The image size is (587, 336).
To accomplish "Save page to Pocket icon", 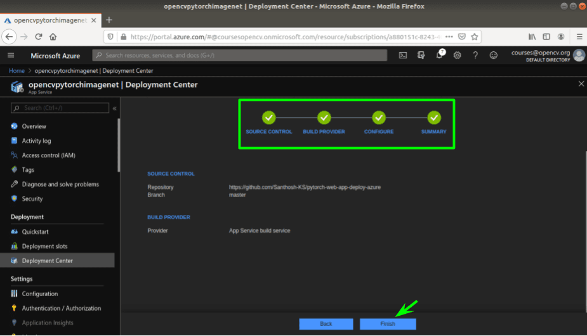I will pyautogui.click(x=462, y=37).
